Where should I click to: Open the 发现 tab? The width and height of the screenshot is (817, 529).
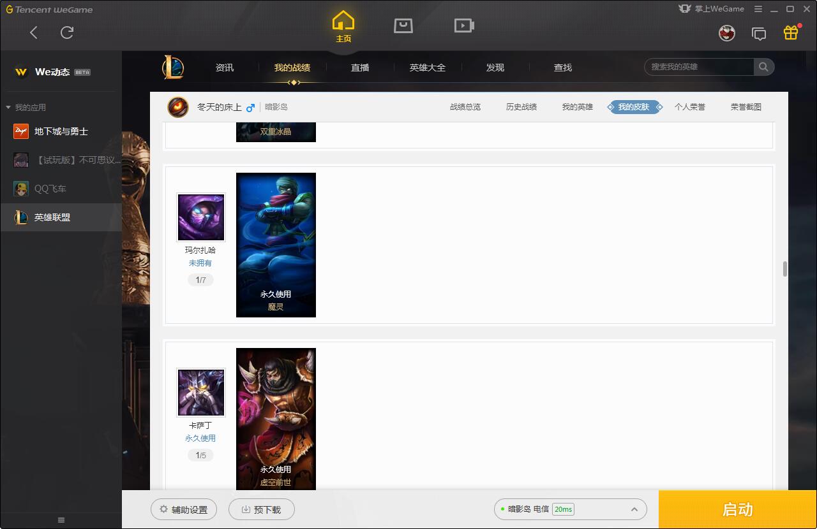tap(495, 68)
